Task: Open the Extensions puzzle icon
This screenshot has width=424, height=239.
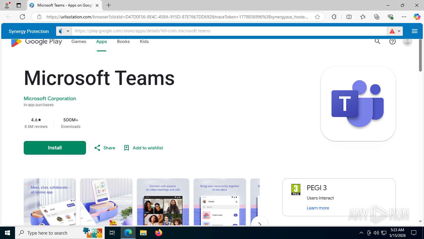Action: [334, 17]
